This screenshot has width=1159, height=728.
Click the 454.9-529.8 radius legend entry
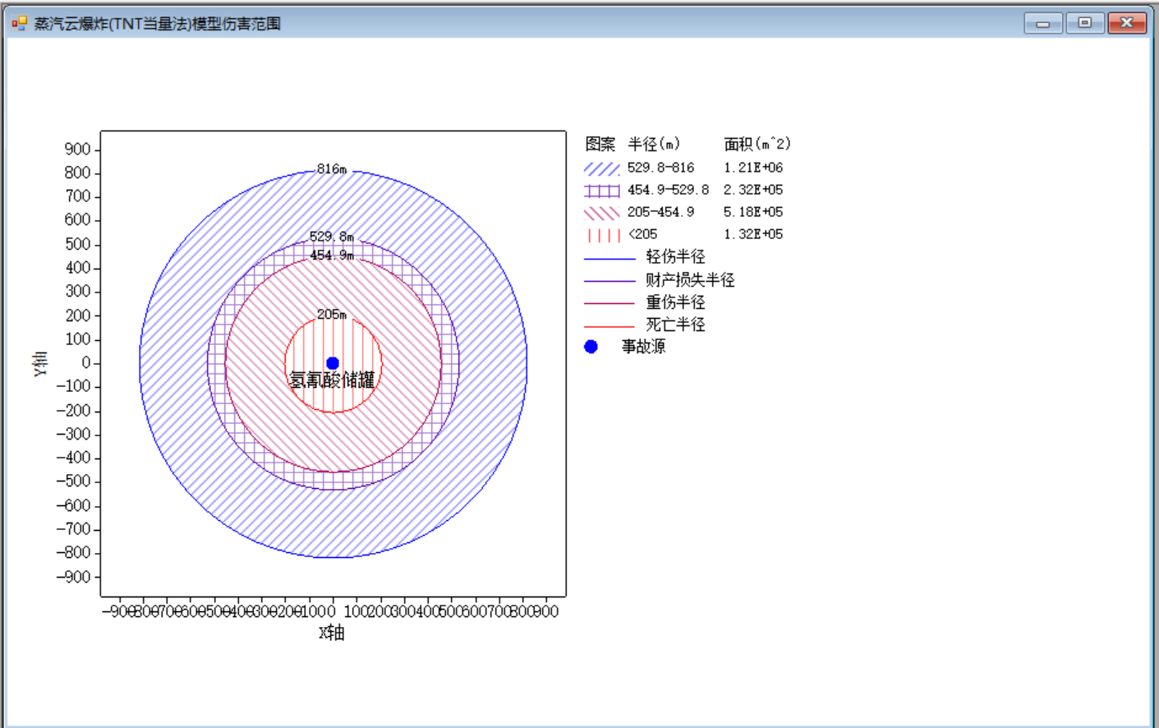pos(669,190)
